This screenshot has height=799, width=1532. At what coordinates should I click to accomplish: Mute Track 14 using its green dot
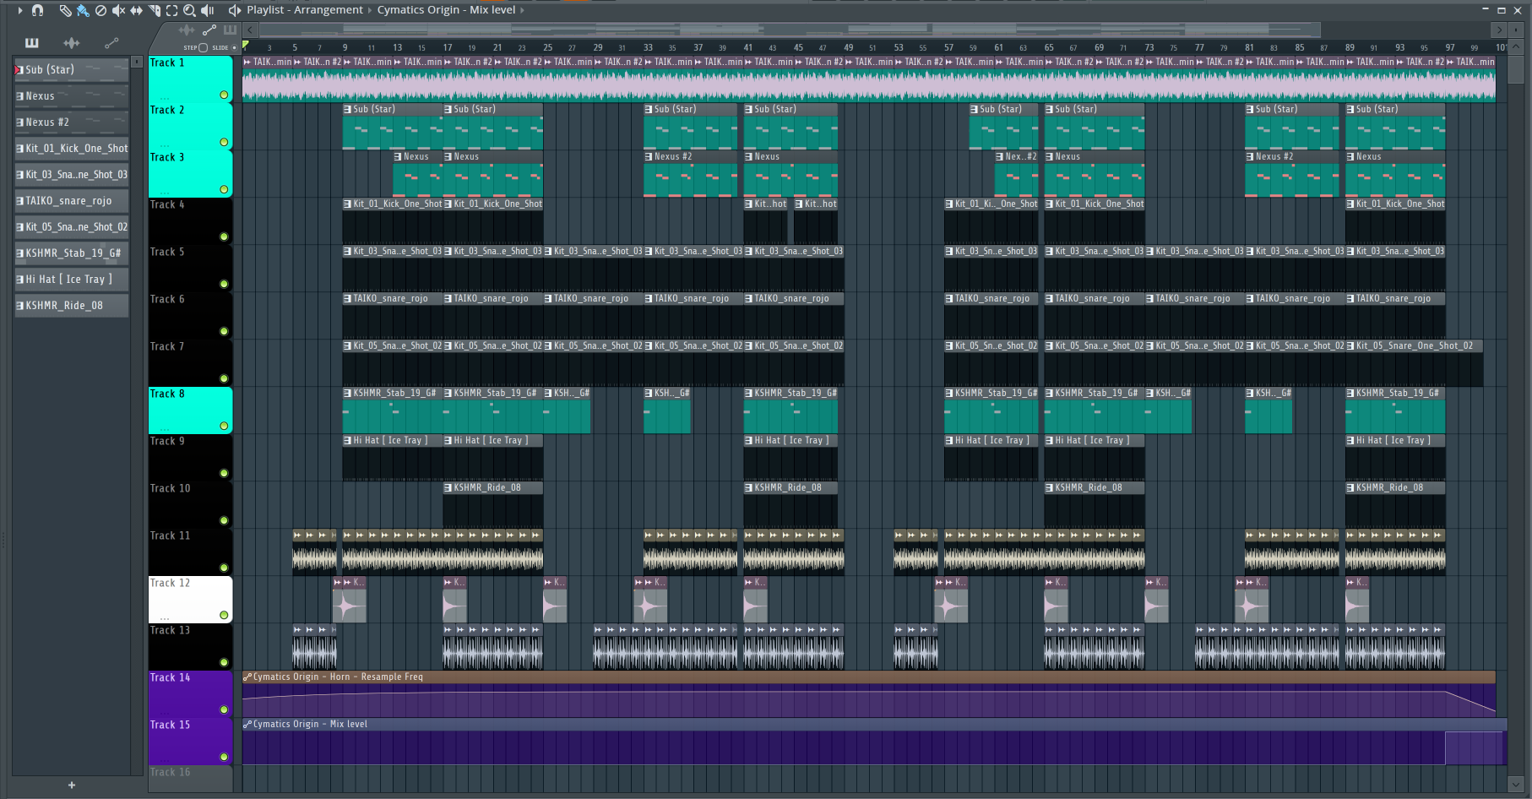224,709
